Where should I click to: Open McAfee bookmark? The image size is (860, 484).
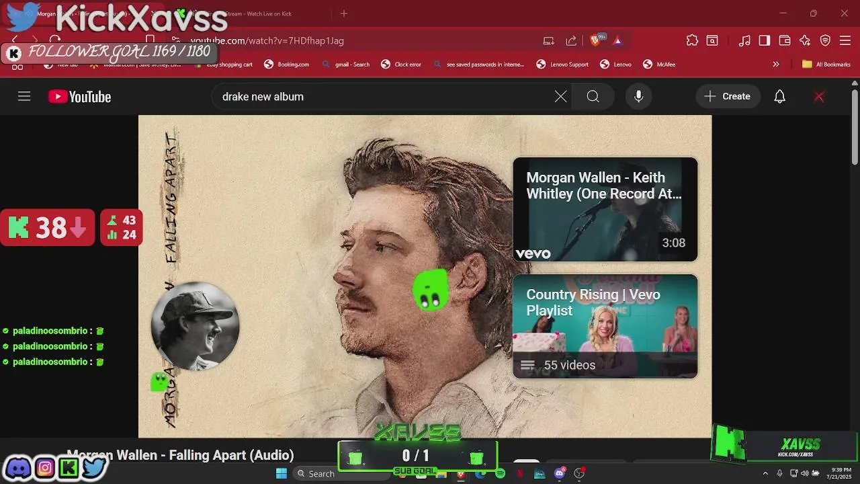659,65
